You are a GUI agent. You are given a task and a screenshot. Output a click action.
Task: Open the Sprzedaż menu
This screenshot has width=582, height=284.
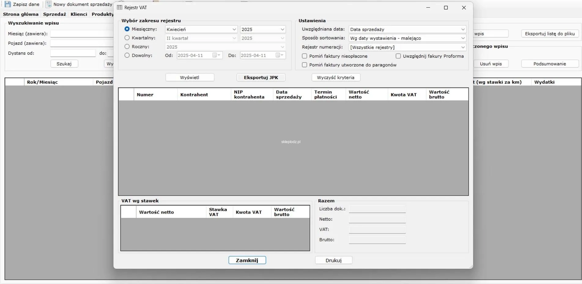point(54,14)
